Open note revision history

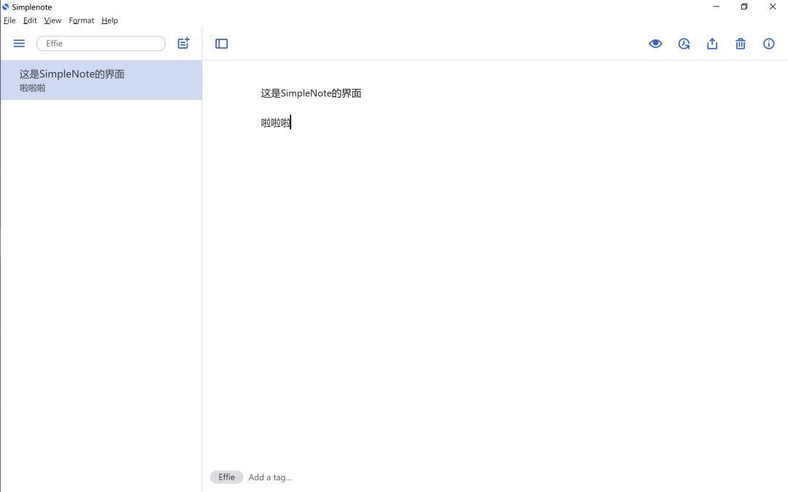684,44
